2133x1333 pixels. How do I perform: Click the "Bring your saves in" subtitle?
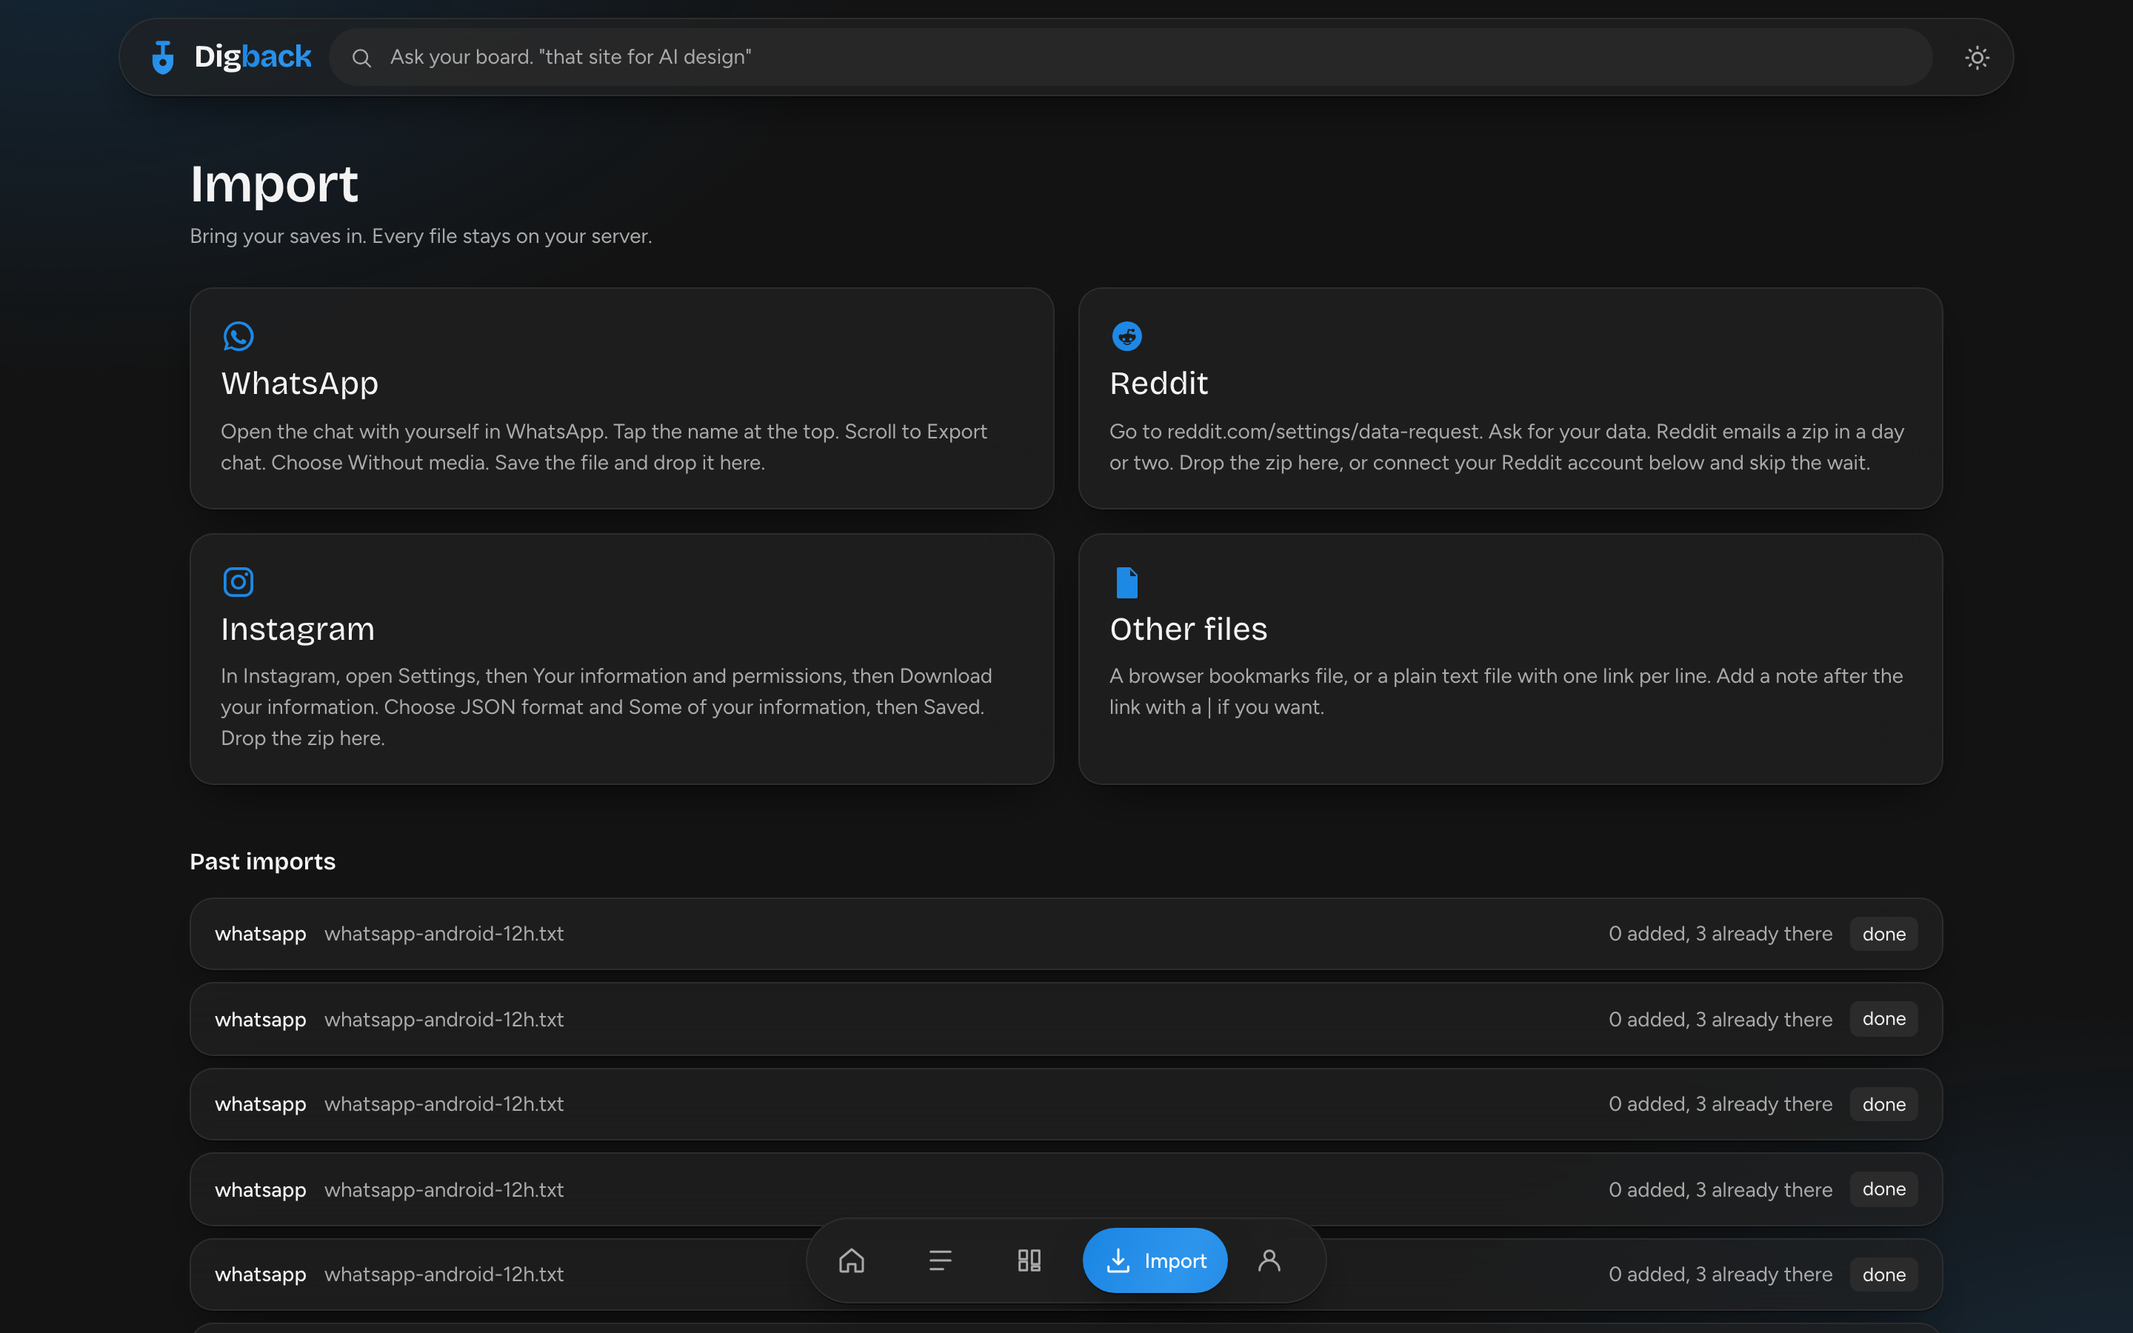421,236
